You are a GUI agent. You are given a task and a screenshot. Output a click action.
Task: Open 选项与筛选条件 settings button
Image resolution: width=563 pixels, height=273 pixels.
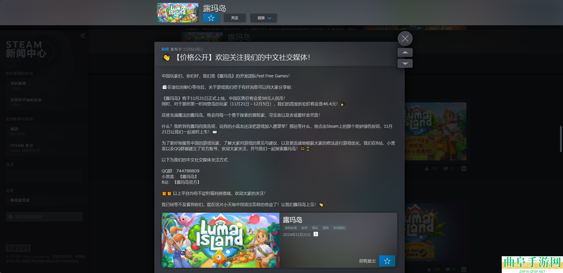(44, 217)
